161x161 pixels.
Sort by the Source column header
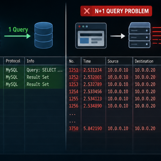pos(113,61)
